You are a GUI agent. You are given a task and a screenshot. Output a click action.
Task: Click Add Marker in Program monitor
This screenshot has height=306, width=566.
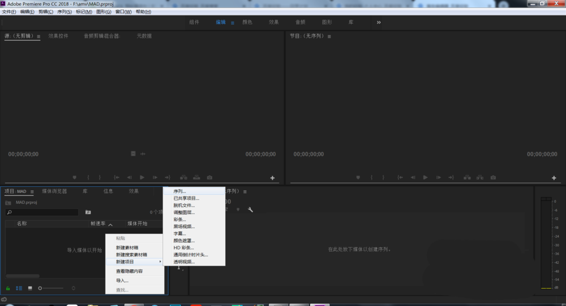pyautogui.click(x=358, y=177)
